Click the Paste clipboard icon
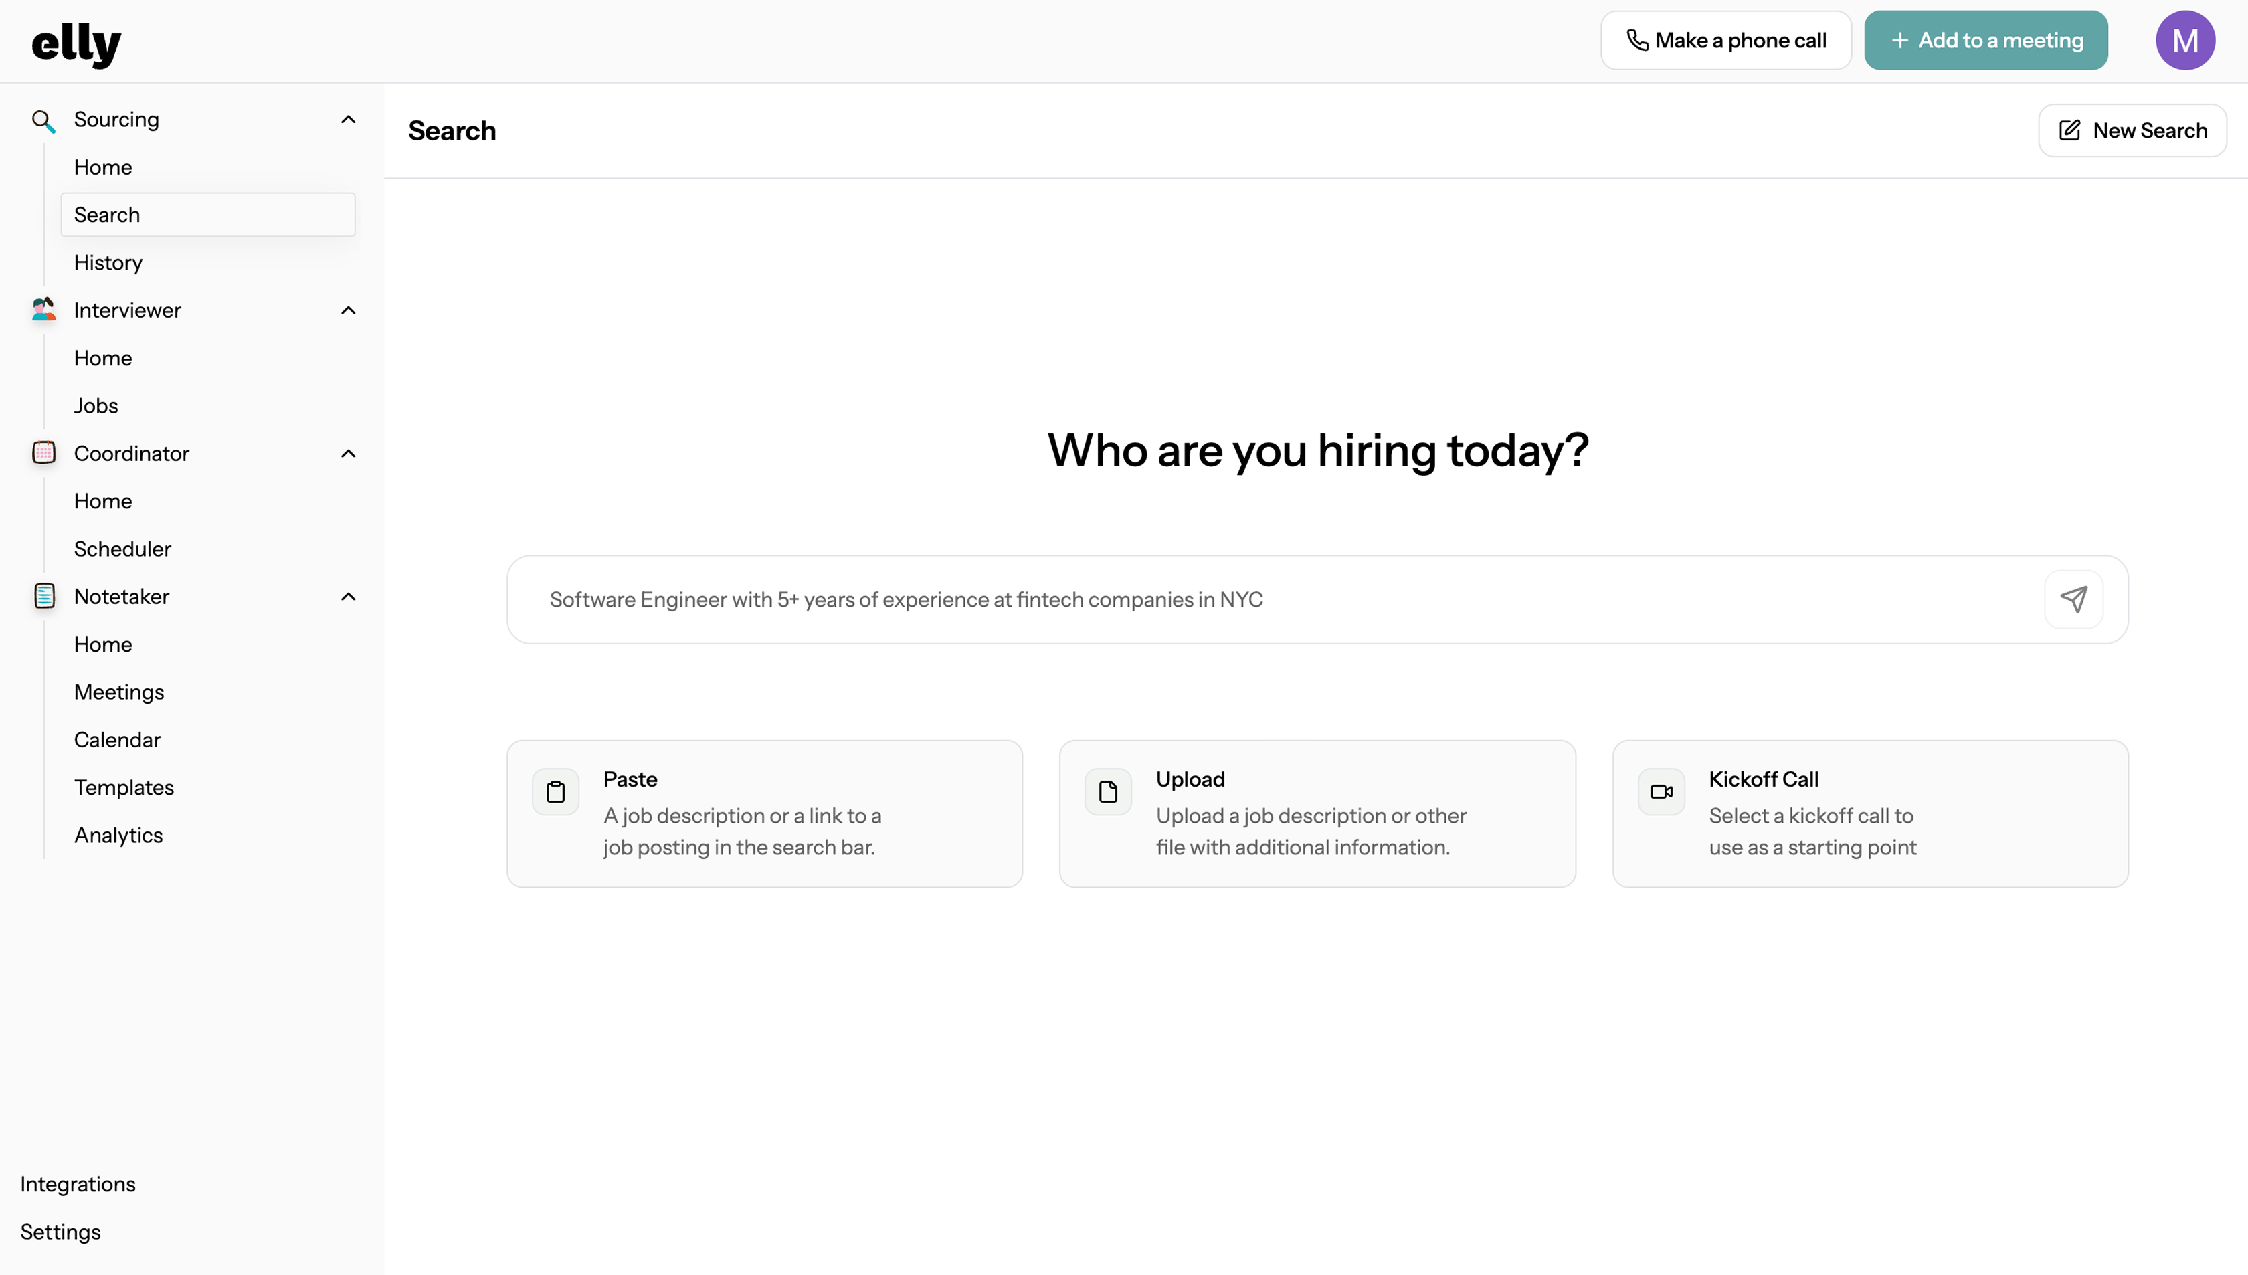The width and height of the screenshot is (2248, 1275). pyautogui.click(x=556, y=791)
